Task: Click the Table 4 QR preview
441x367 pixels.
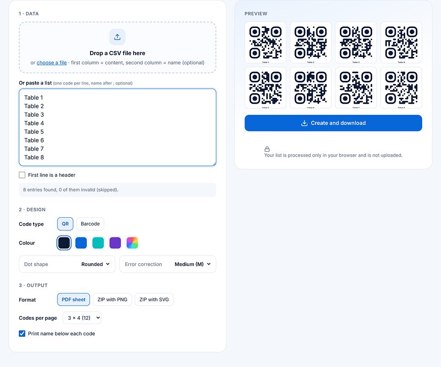Action: 401,42
